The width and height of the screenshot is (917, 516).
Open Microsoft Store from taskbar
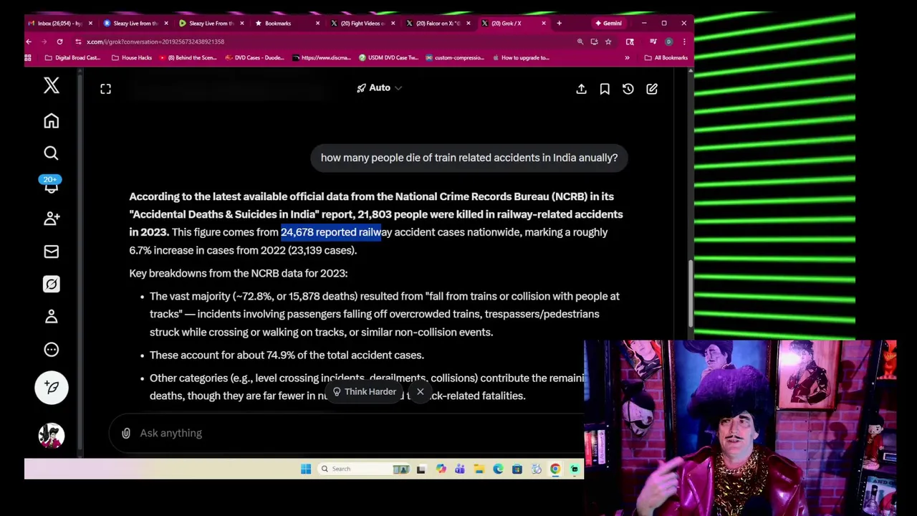517,469
